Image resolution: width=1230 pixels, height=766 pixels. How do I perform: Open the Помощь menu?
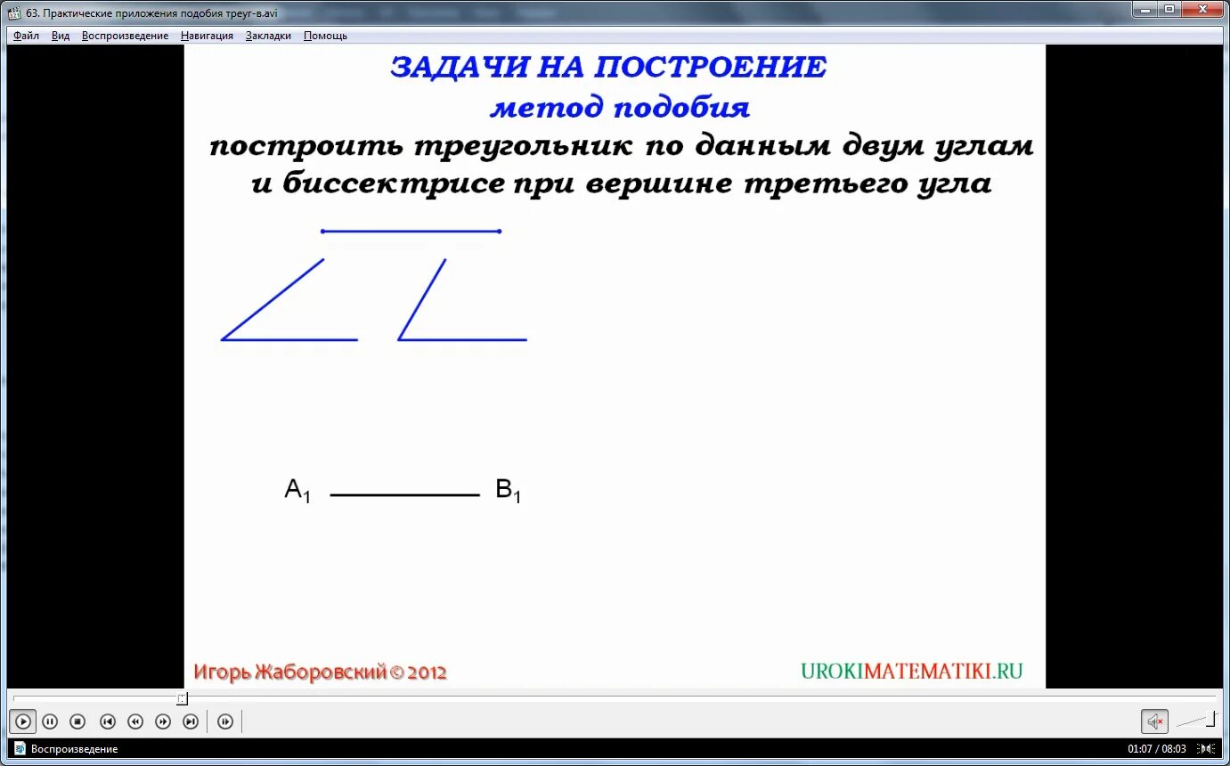325,36
